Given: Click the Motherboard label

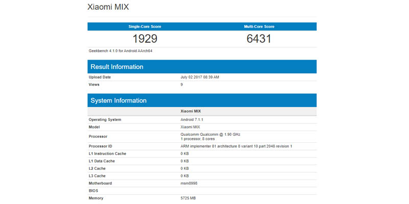Looking at the screenshot, I should (x=100, y=183).
